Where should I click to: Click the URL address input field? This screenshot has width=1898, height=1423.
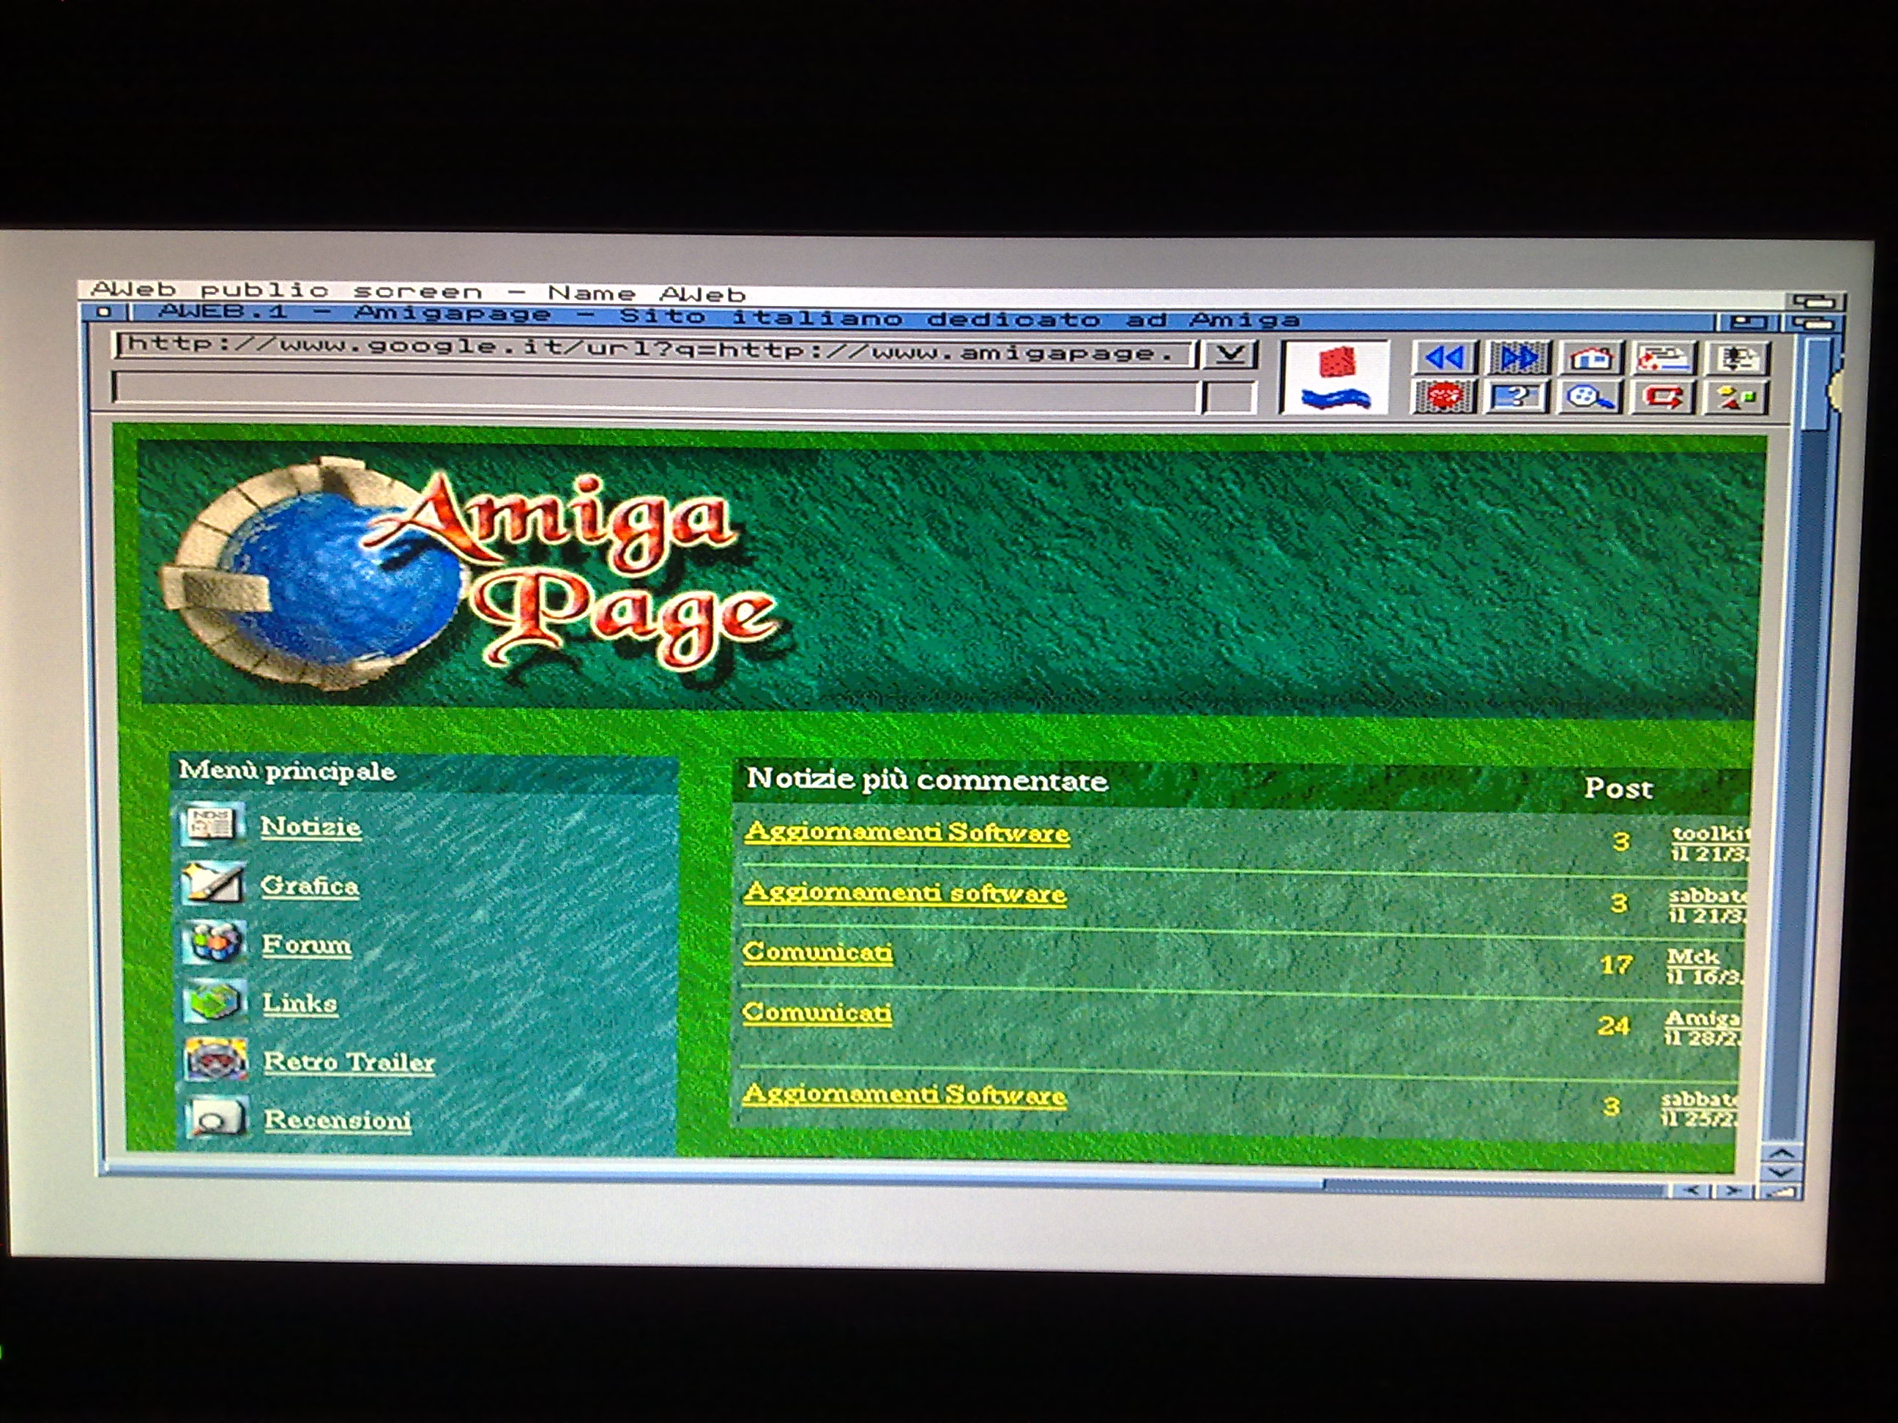tap(652, 349)
